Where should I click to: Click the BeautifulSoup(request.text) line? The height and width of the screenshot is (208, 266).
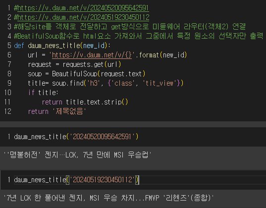(87, 74)
